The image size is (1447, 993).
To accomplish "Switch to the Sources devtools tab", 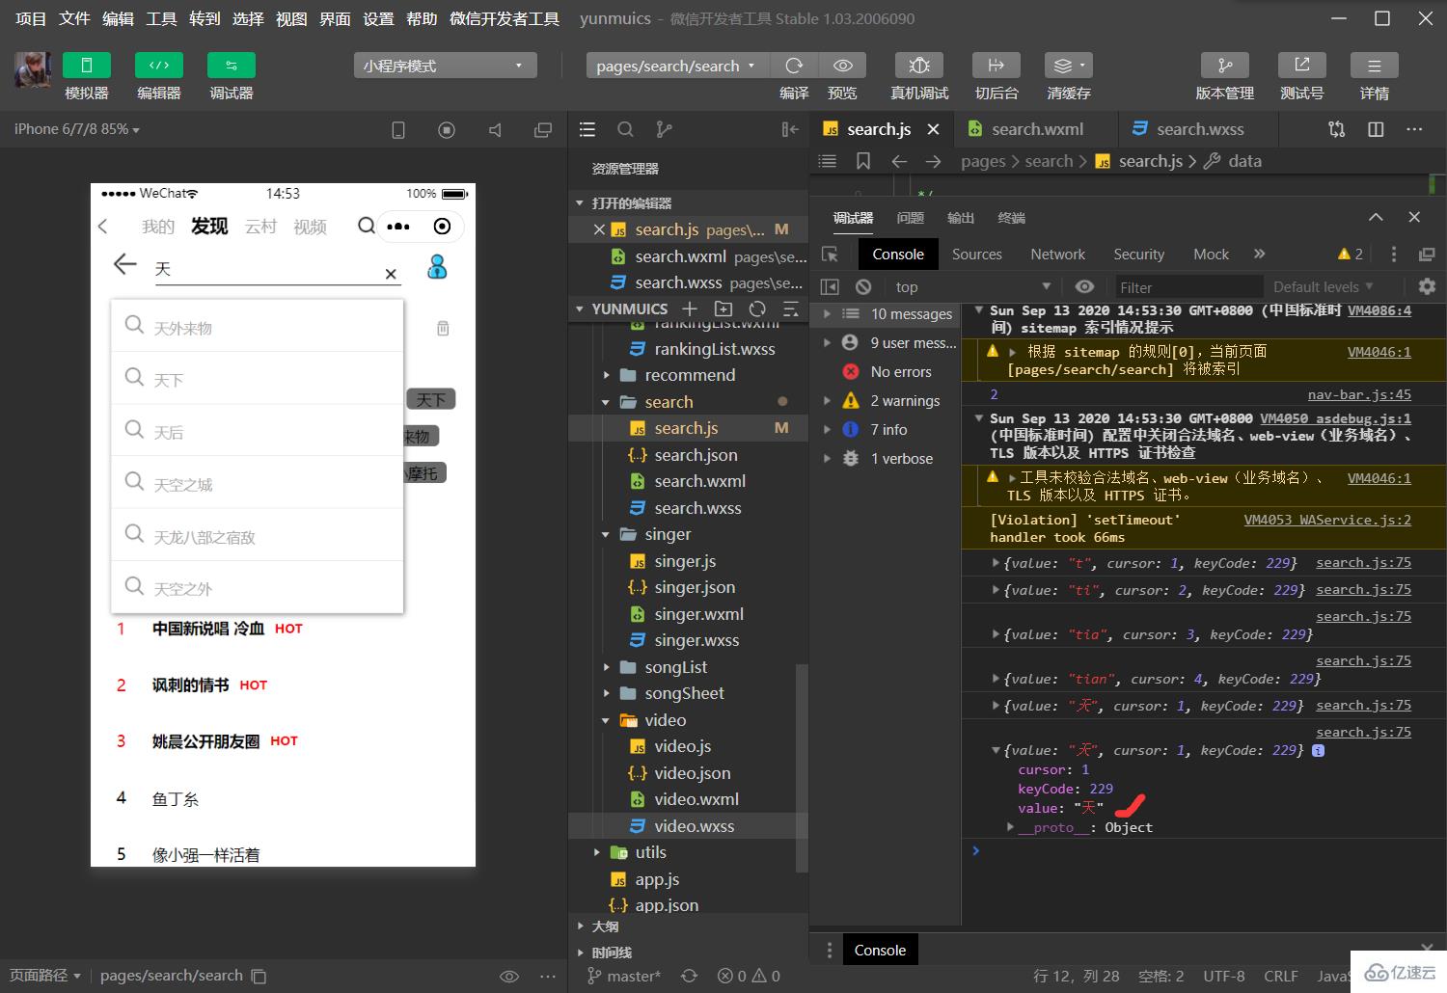I will (976, 255).
